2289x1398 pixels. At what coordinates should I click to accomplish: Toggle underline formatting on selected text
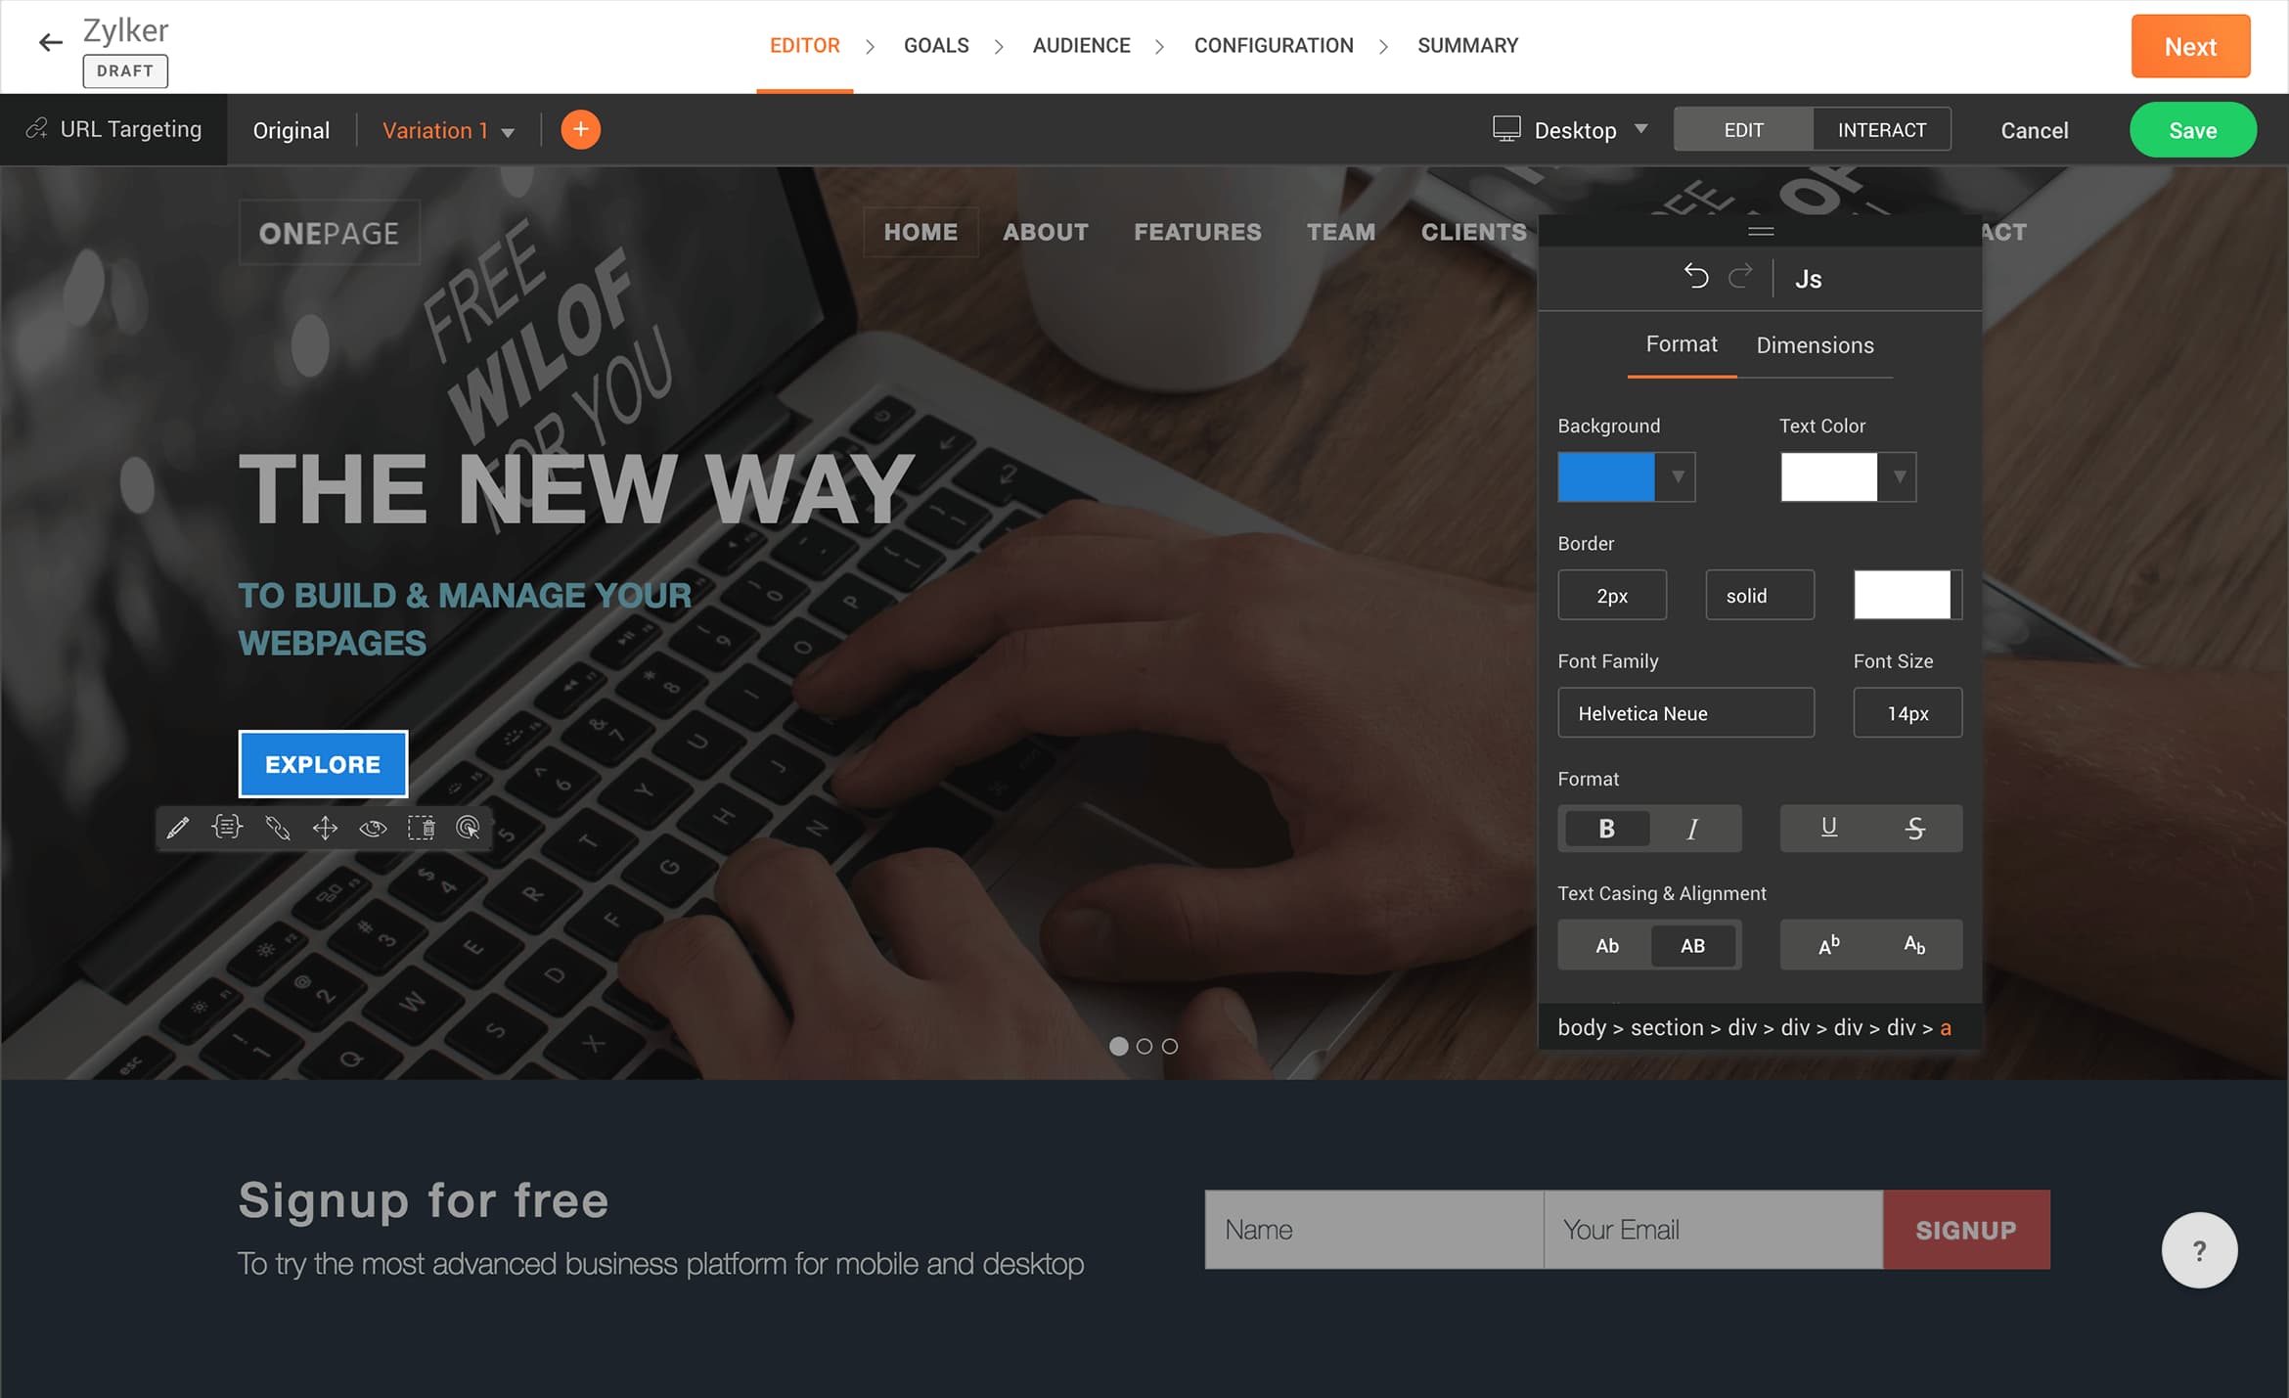point(1826,829)
